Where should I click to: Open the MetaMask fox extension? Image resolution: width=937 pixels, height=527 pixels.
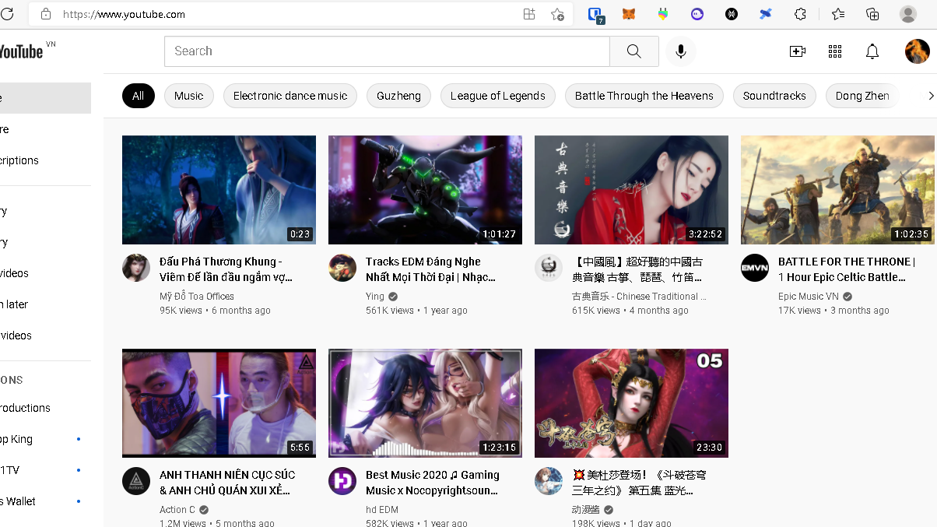[629, 14]
